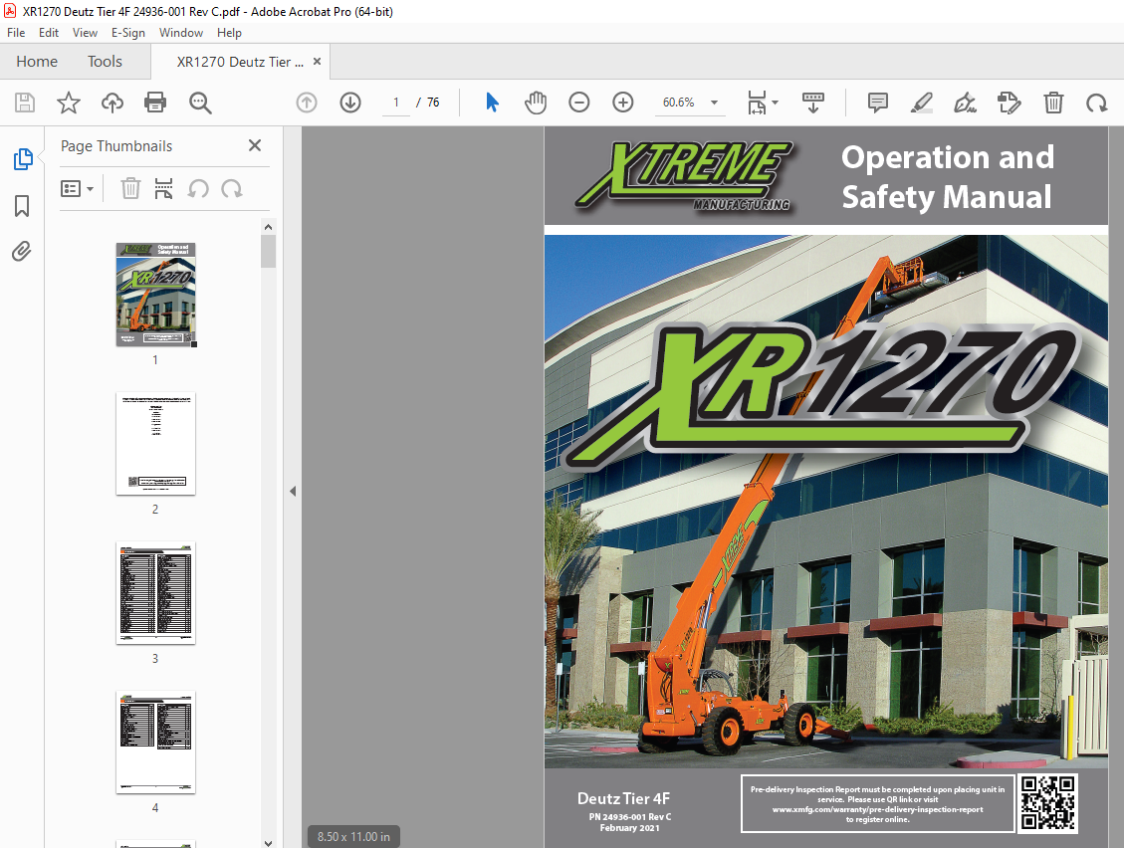Collapse the navigation pane arrow
The image size is (1124, 848).
pos(293,491)
